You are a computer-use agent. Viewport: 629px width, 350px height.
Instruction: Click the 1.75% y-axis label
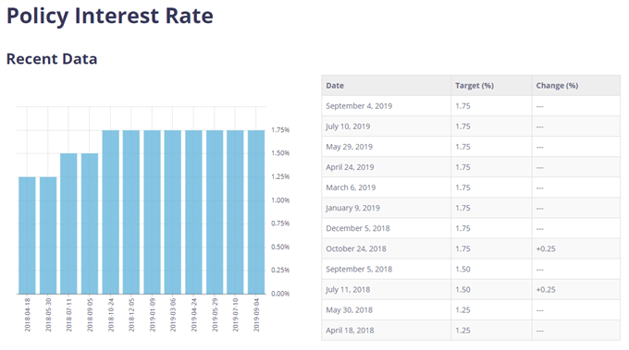[280, 129]
